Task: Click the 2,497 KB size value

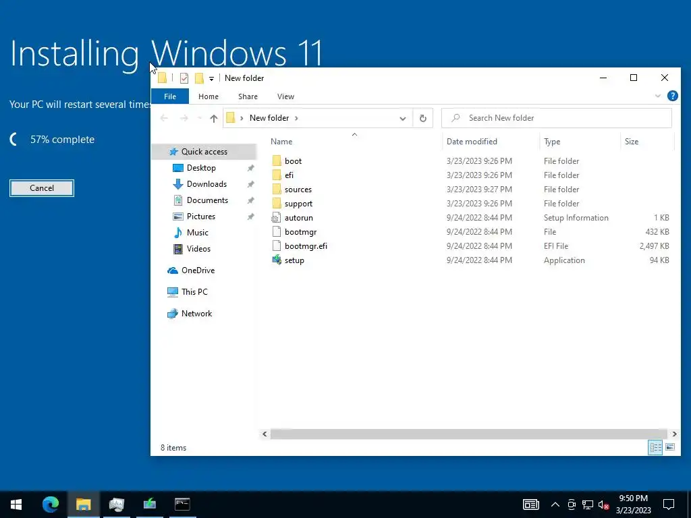Action: point(654,246)
